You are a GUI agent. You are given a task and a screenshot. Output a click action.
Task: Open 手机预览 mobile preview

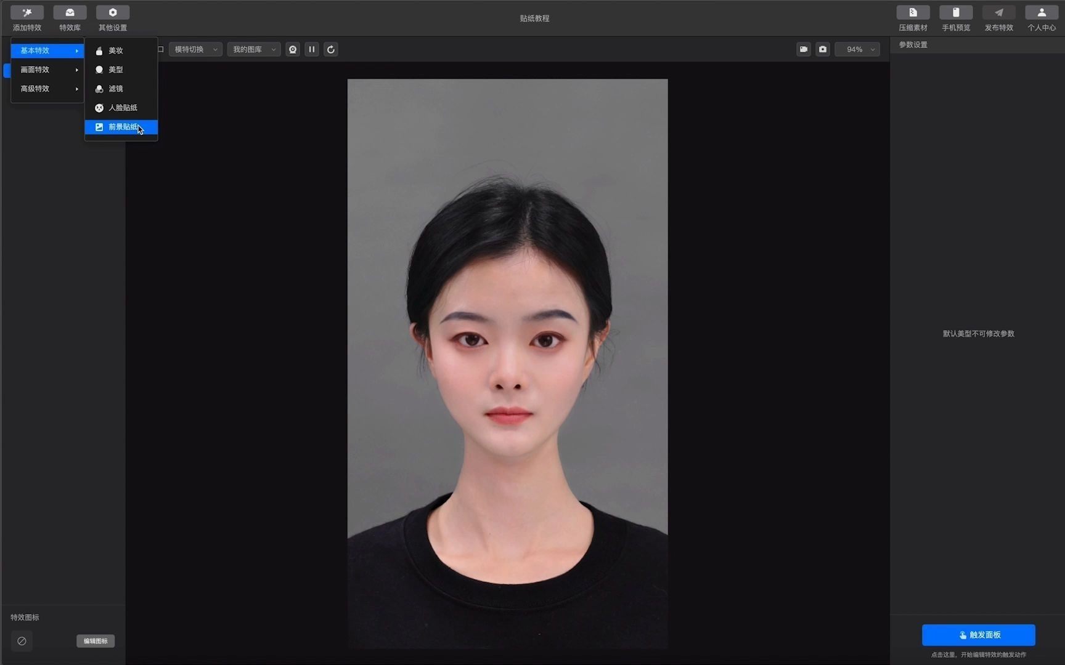pos(955,17)
